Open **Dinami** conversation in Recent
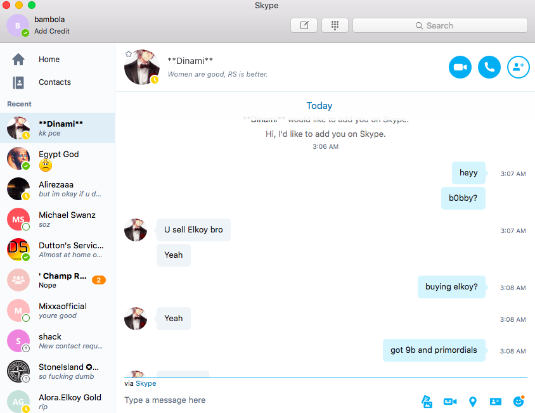The height and width of the screenshot is (413, 535). [x=57, y=128]
